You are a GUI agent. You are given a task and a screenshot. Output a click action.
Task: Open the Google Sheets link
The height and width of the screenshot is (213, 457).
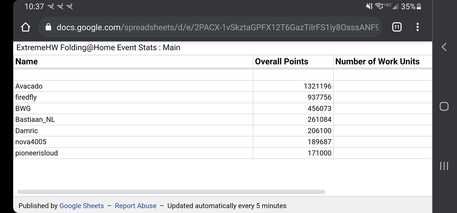[81, 205]
